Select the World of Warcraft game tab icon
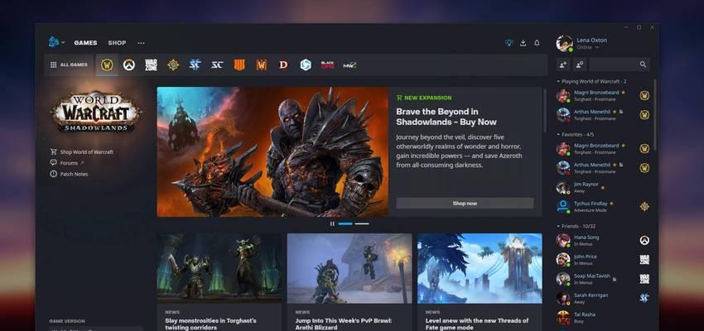Screen dimensions: 704x331 tap(107, 65)
